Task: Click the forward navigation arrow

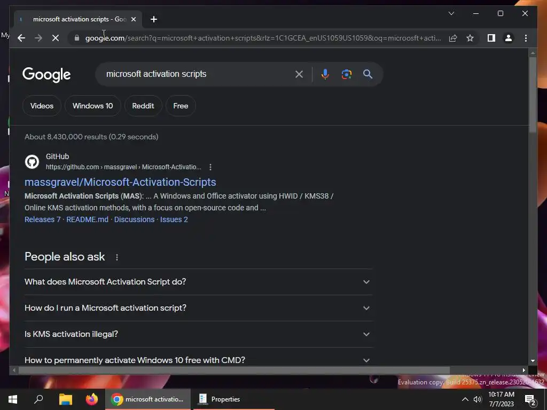Action: [38, 38]
